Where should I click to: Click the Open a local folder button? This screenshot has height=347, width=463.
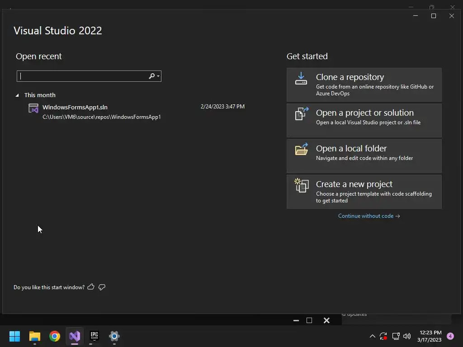[364, 156]
